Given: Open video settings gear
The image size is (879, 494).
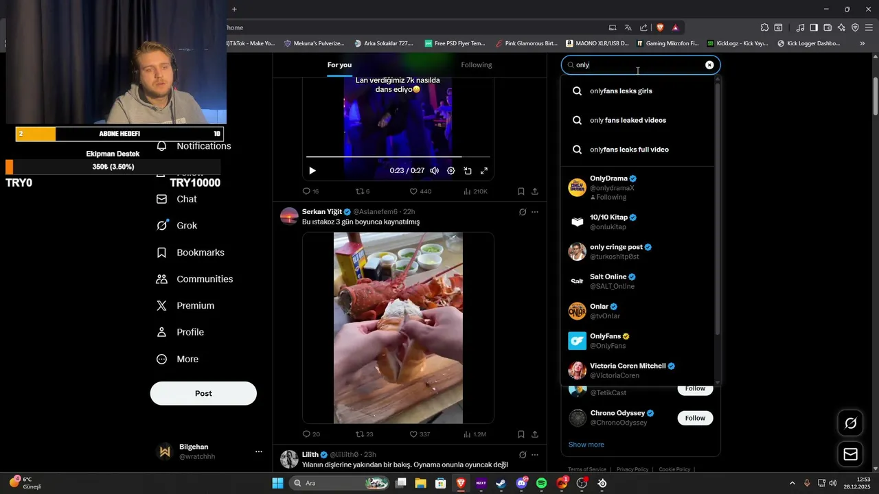Looking at the screenshot, I should (x=451, y=171).
